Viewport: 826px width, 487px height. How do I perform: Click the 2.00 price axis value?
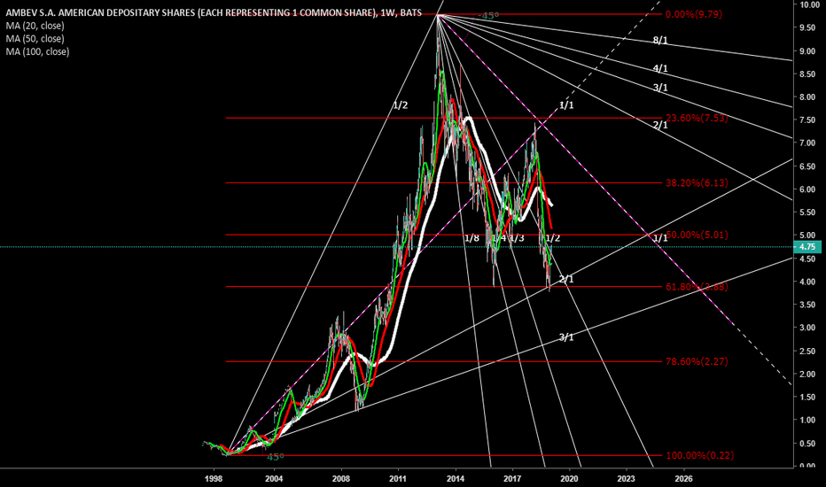tap(809, 374)
